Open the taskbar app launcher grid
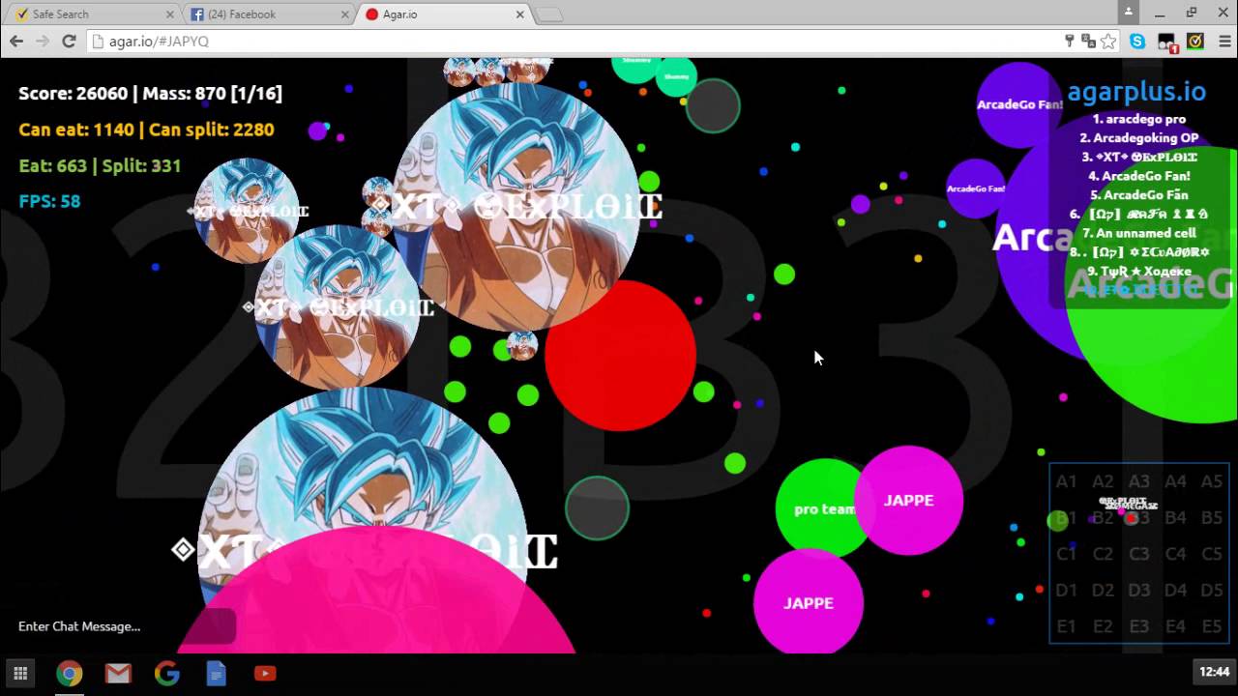The width and height of the screenshot is (1238, 696). click(x=20, y=673)
